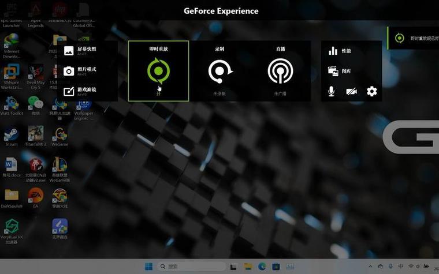Toggle the microphone in the overlay
Image resolution: width=439 pixels, height=274 pixels.
[331, 91]
